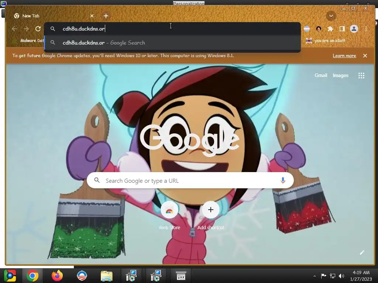Close the New Tab tab
This screenshot has width=378, height=283.
pyautogui.click(x=92, y=16)
